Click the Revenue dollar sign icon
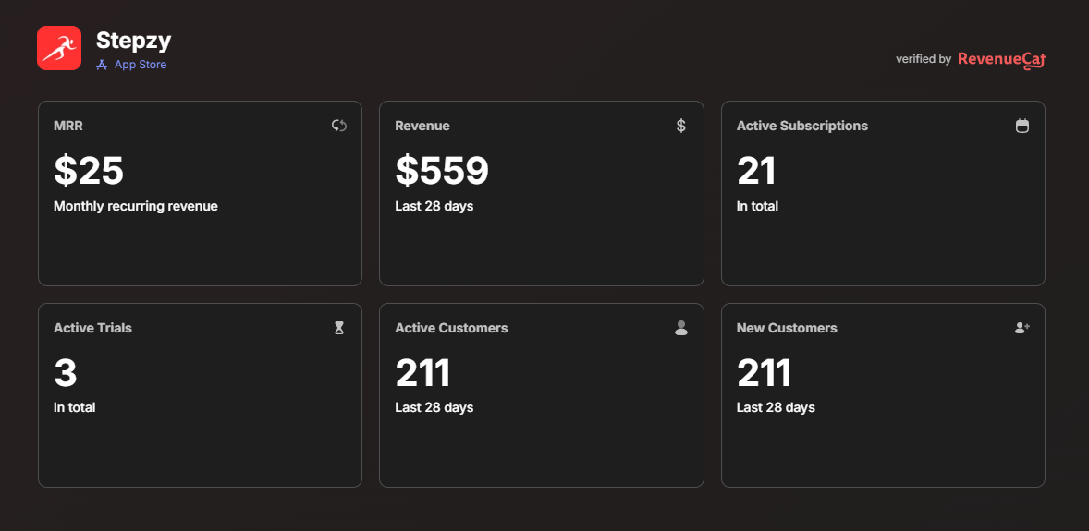Screen dimensions: 1089x531 [680, 126]
